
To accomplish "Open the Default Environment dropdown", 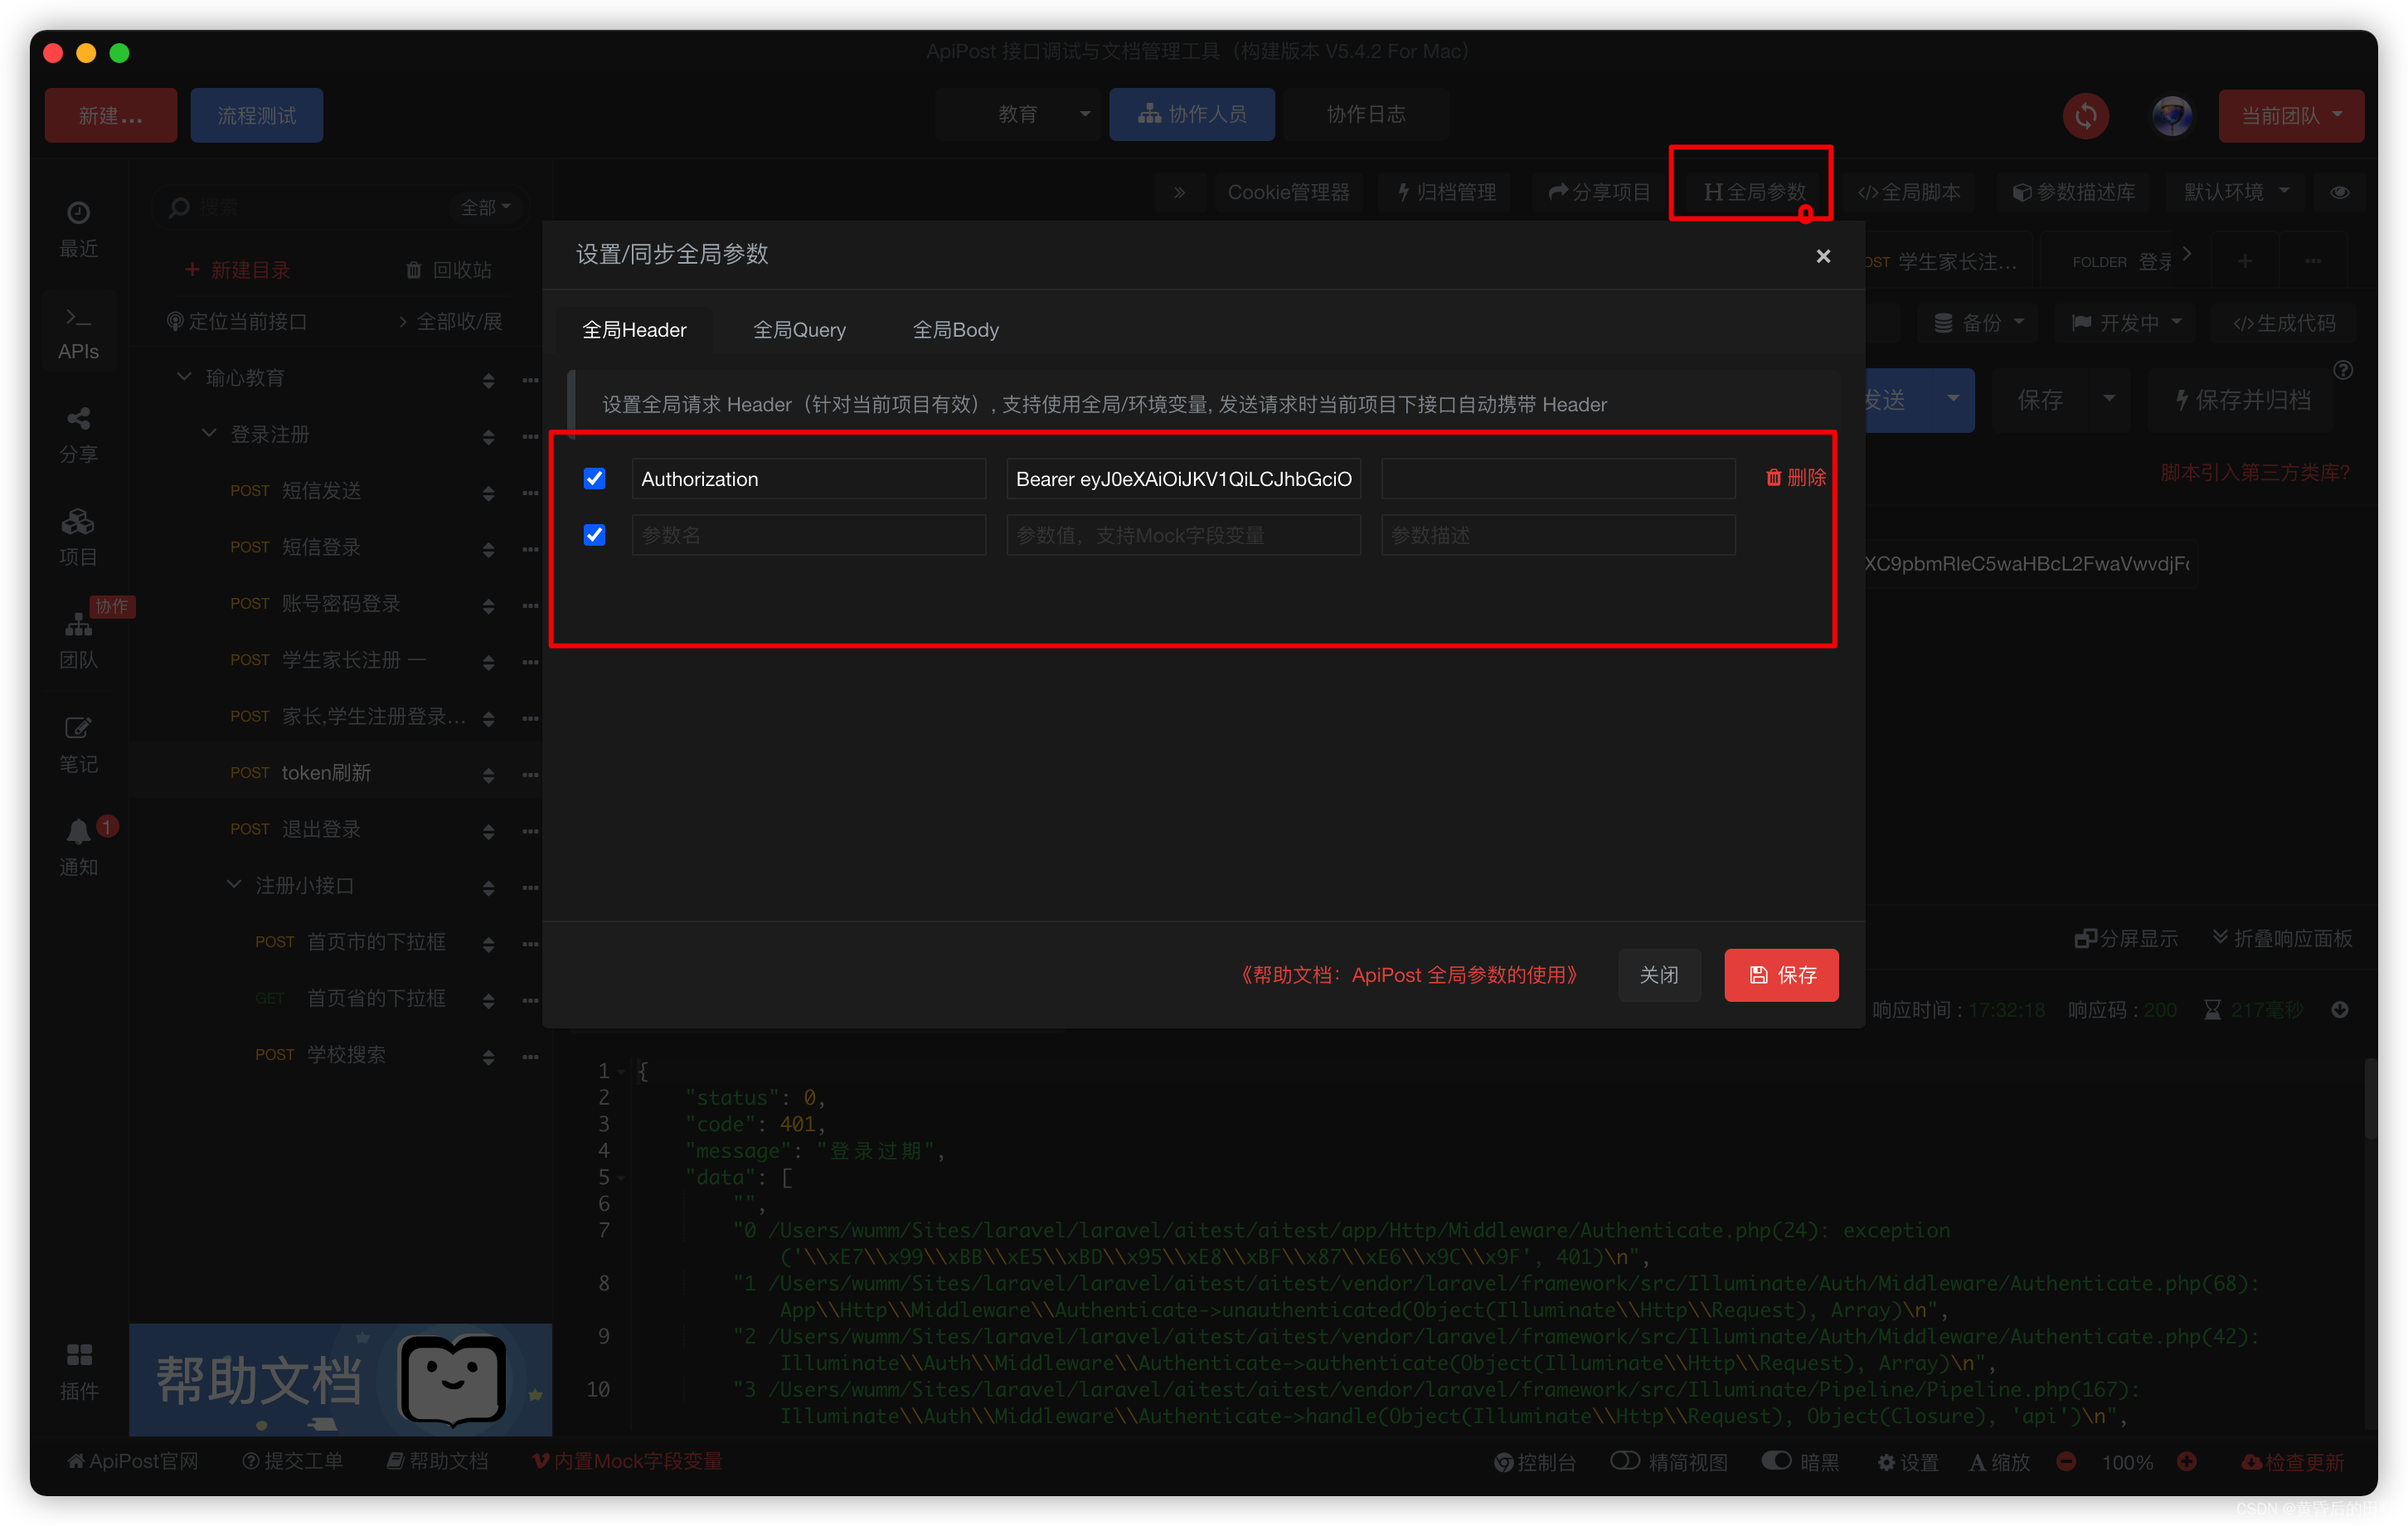I will pyautogui.click(x=2235, y=192).
